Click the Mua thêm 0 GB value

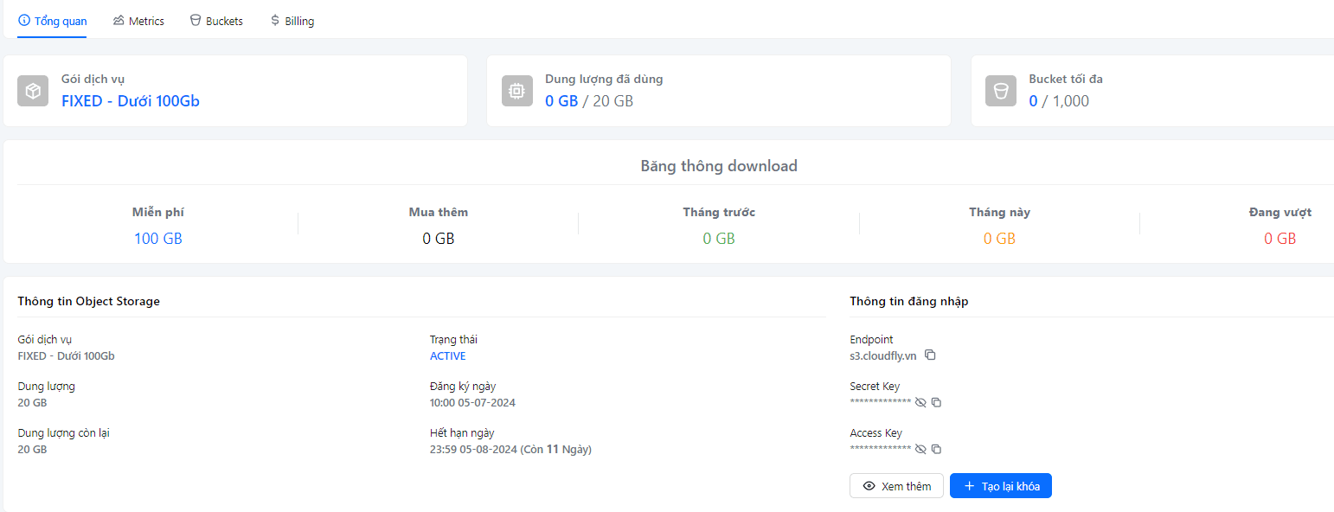tap(439, 239)
